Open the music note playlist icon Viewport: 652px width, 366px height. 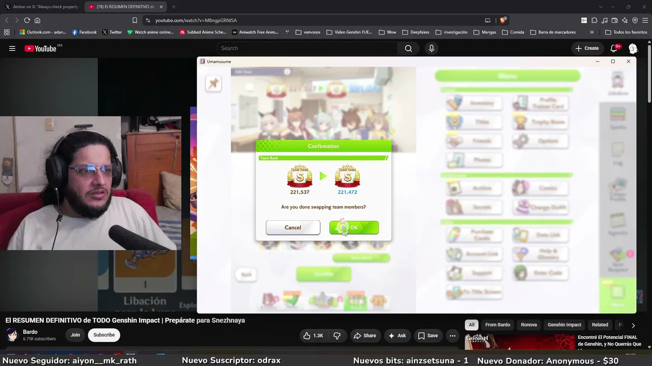pyautogui.click(x=604, y=20)
